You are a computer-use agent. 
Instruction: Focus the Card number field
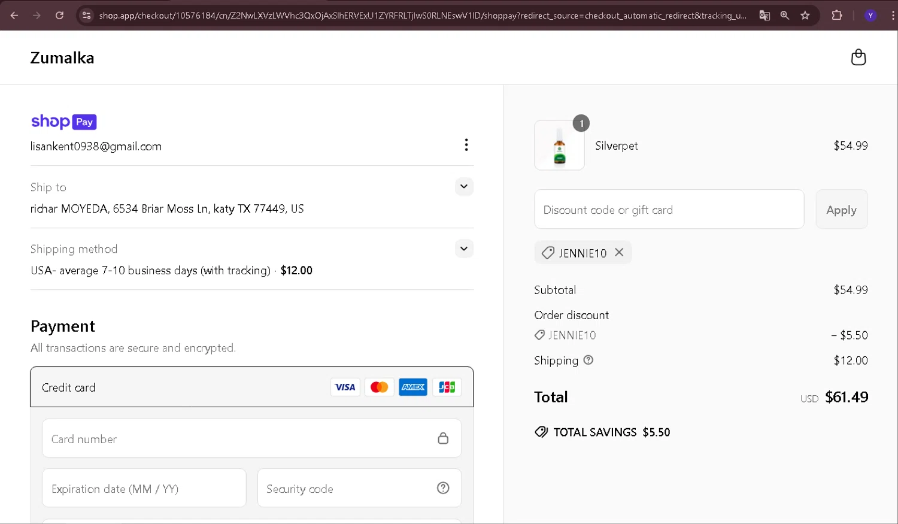click(x=252, y=438)
